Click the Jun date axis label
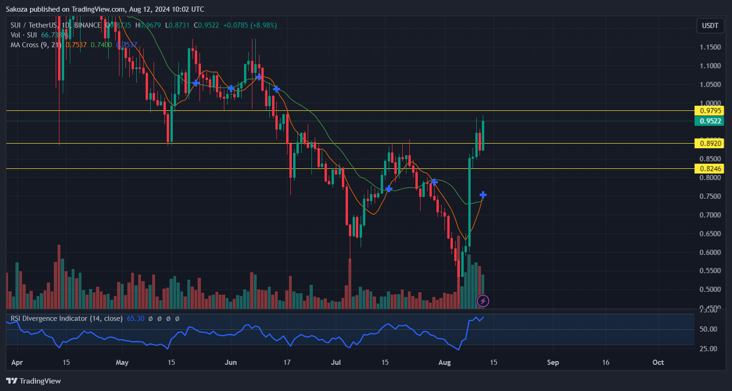732x391 pixels. 231,362
